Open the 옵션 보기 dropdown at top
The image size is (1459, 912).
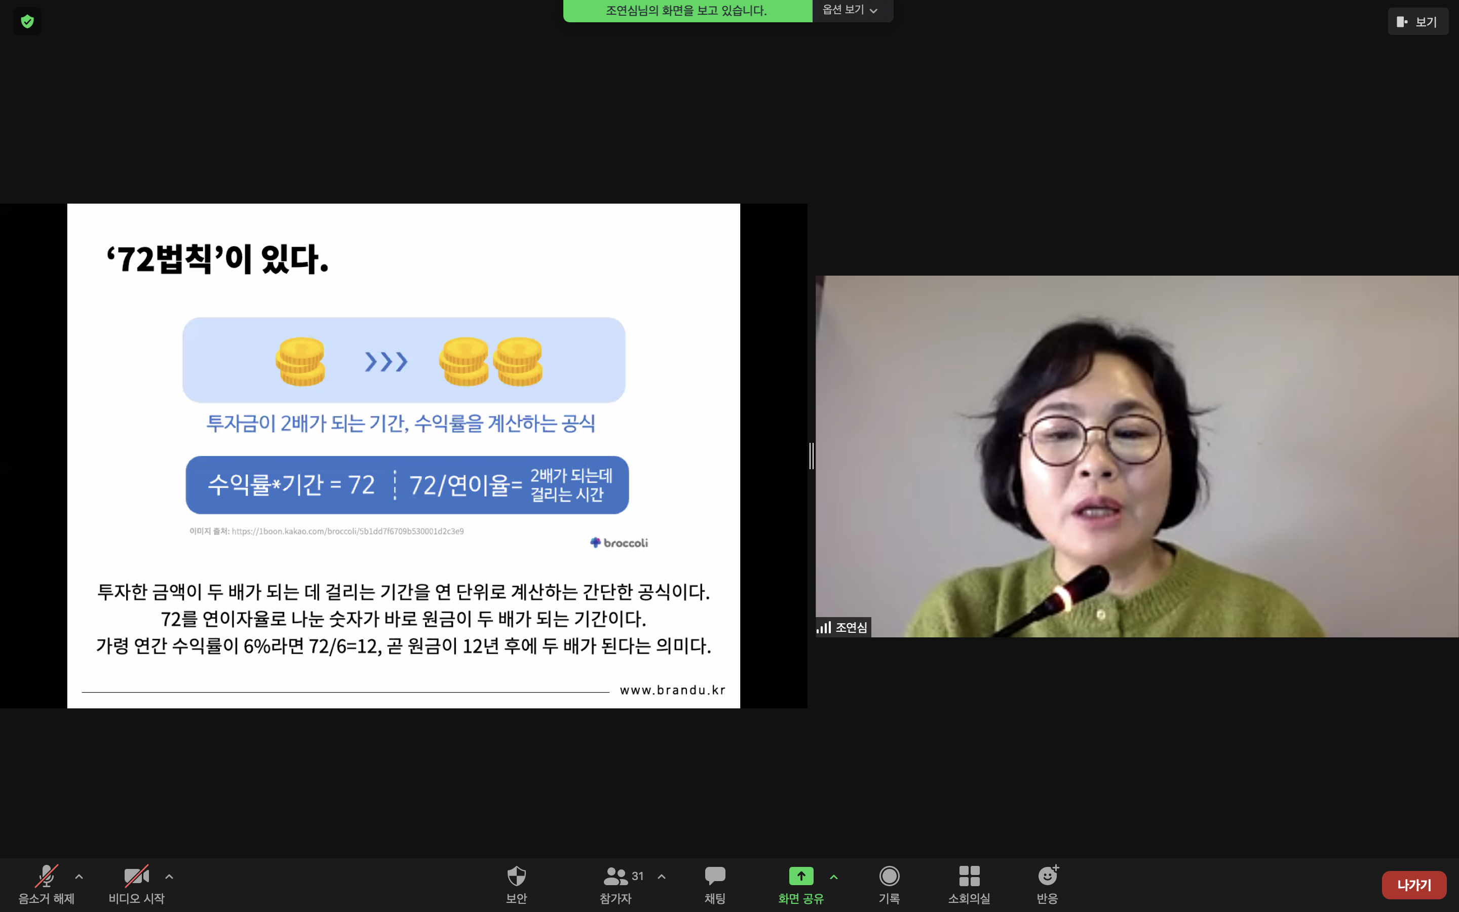point(850,10)
